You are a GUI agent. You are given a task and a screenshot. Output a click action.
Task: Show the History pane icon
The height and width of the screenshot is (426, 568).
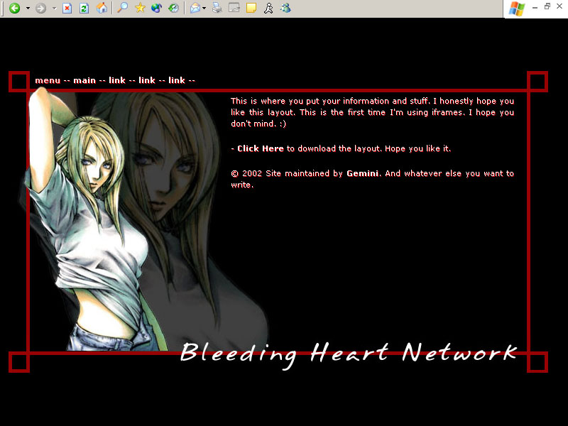[173, 9]
